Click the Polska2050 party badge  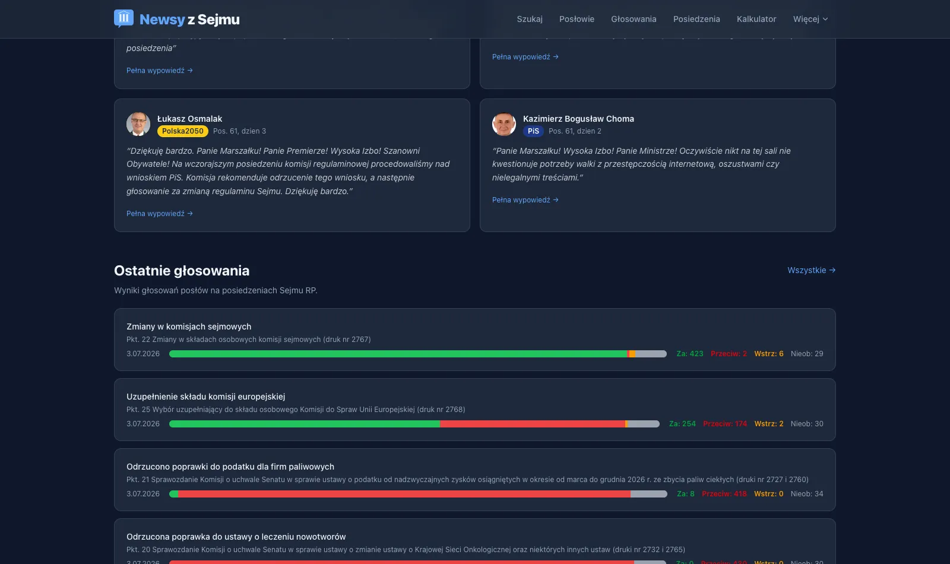[183, 131]
